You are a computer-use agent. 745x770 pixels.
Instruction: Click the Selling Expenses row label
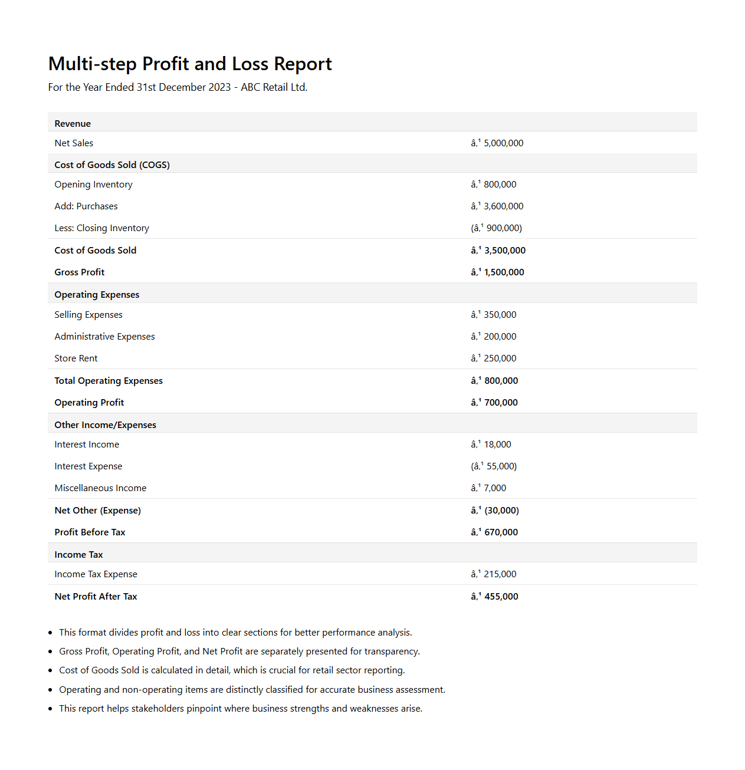(88, 315)
